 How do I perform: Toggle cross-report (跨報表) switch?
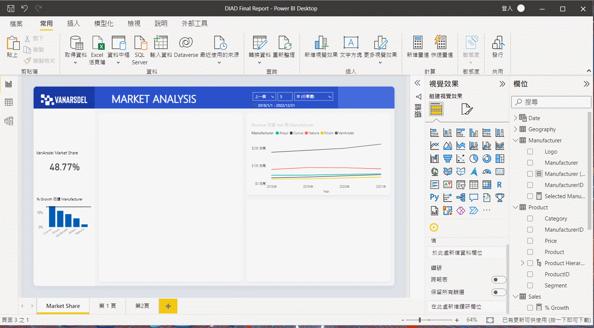(499, 280)
